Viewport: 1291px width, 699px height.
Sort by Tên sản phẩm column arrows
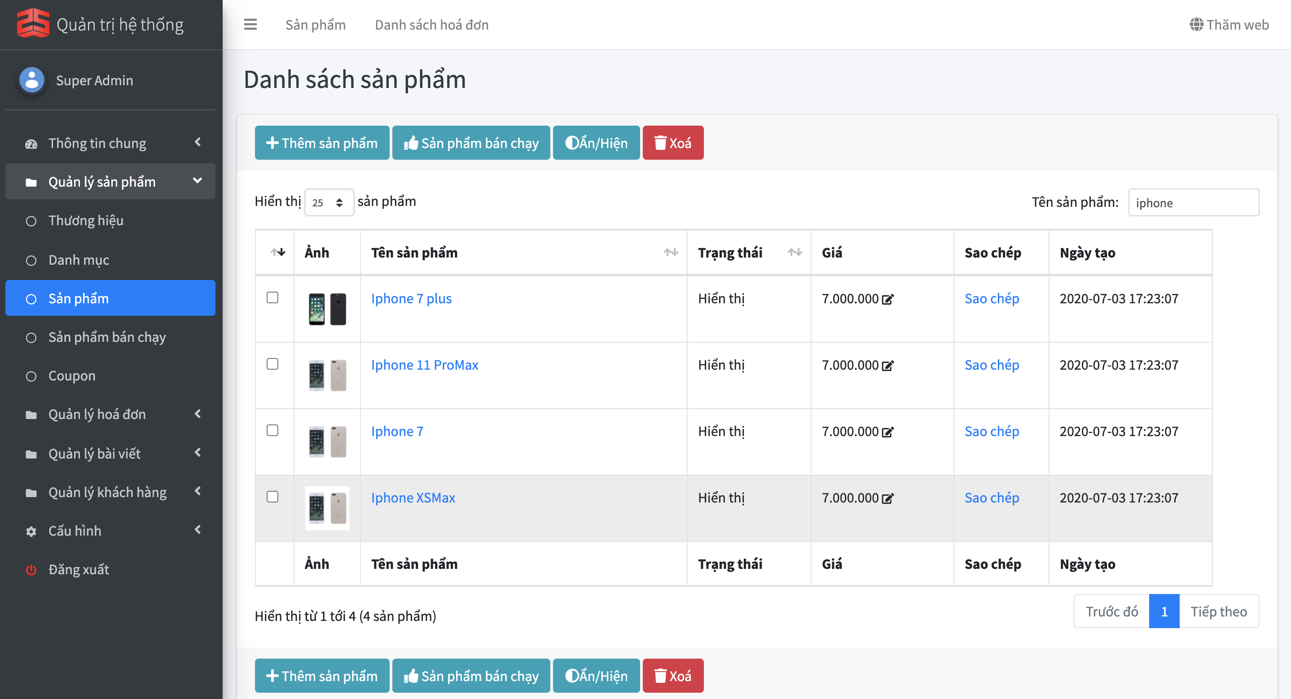click(671, 252)
